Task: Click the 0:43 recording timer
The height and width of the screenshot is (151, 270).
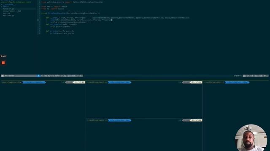Action: tap(3, 56)
